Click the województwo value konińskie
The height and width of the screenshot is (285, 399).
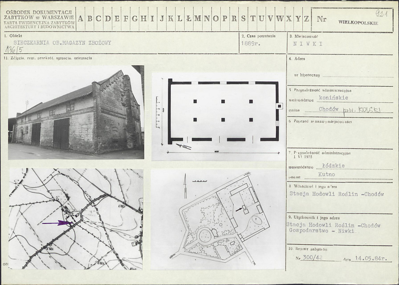pos(333,98)
